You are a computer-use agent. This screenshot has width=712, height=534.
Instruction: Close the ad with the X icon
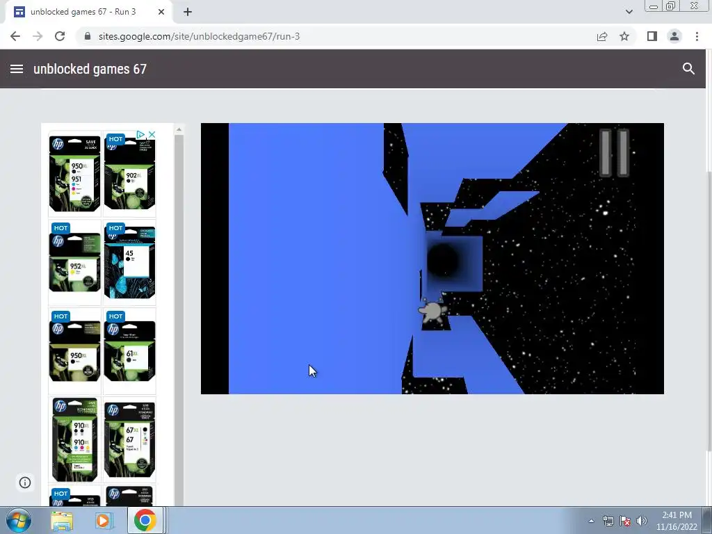pos(152,134)
